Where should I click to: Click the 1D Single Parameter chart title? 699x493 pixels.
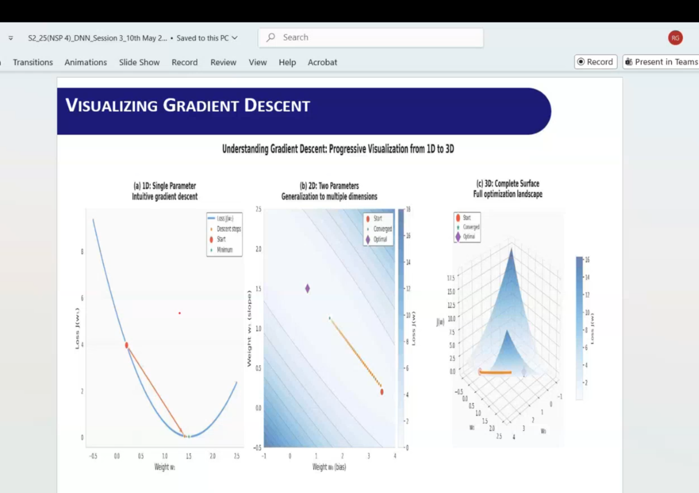coord(165,191)
